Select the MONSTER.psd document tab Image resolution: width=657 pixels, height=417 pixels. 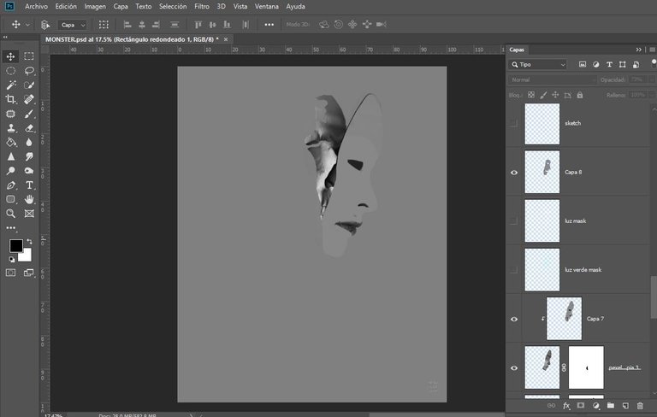pyautogui.click(x=132, y=39)
